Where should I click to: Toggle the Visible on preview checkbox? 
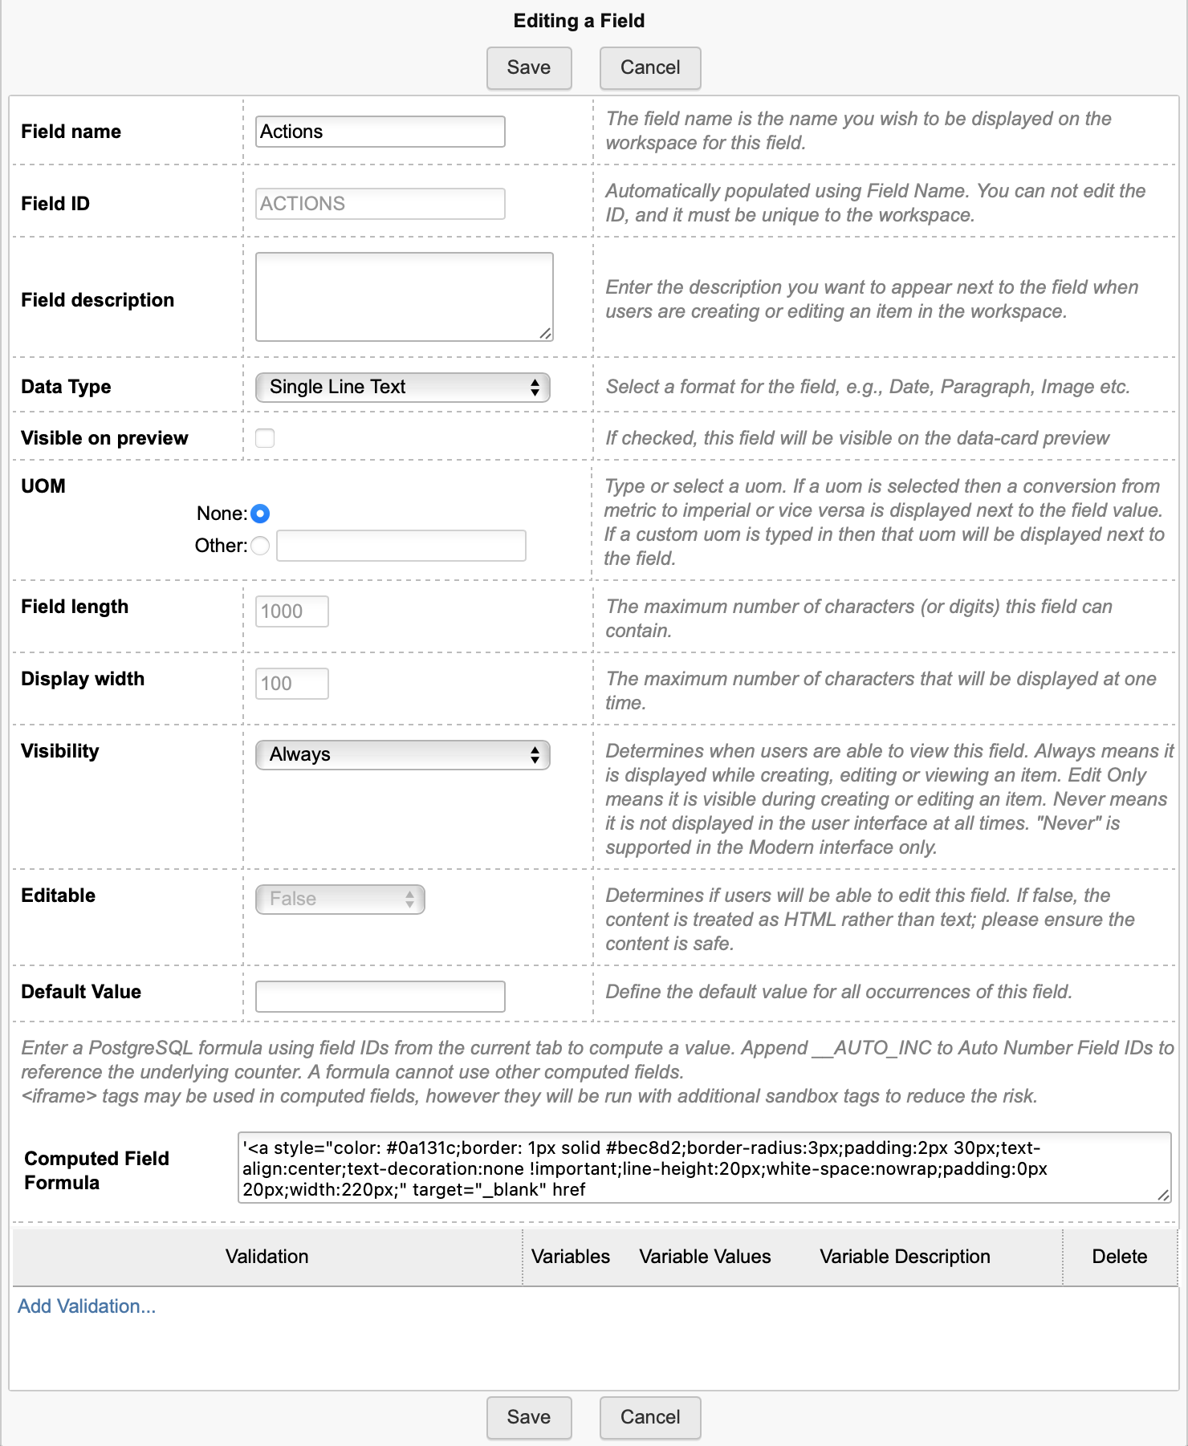pos(265,438)
